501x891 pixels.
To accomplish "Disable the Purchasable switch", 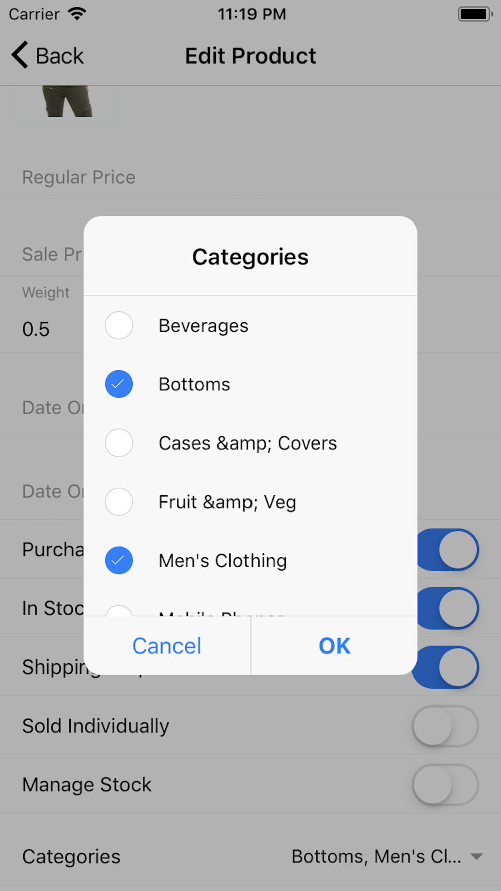I will [448, 550].
